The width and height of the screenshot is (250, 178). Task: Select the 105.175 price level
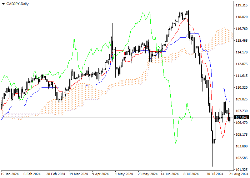coord(241,135)
